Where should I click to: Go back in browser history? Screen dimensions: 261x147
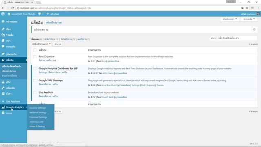(3, 8)
